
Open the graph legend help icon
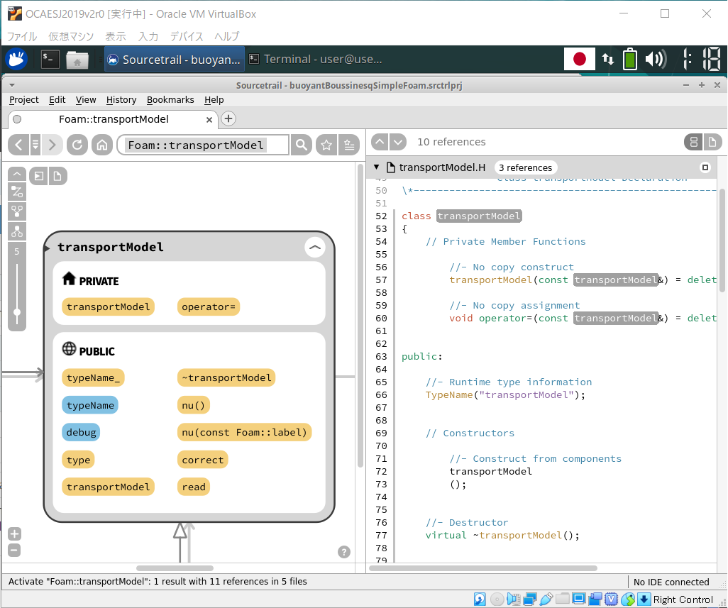(x=344, y=552)
